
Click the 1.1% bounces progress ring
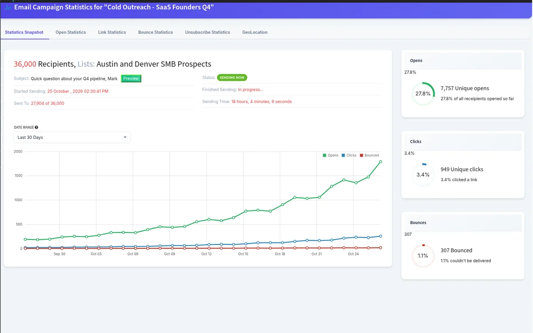pyautogui.click(x=423, y=256)
